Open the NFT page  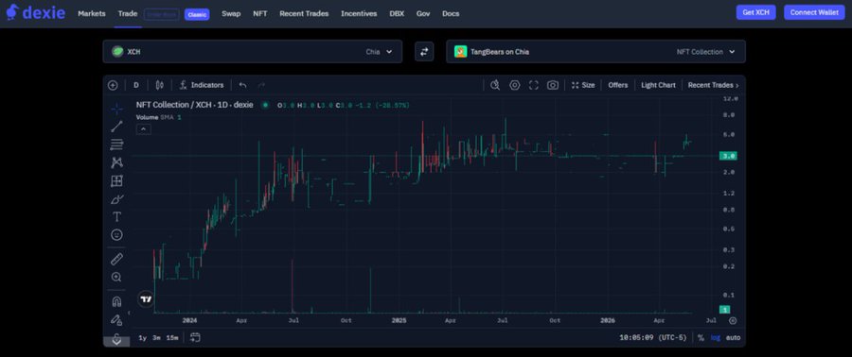point(260,13)
